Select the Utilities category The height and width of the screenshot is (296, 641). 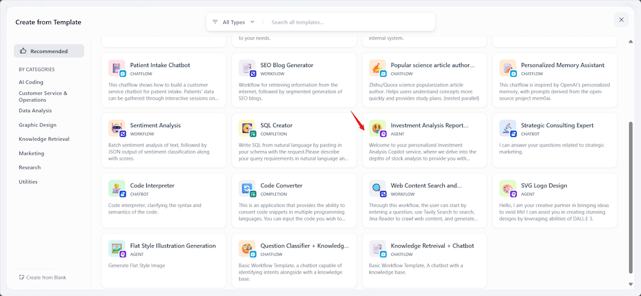(x=28, y=182)
